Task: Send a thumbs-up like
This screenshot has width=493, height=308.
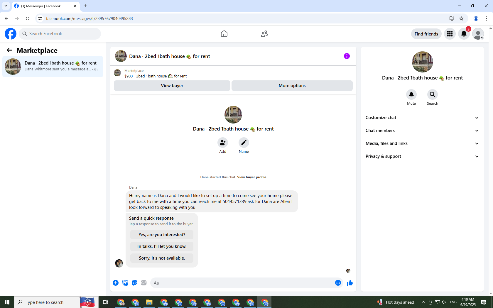Action: 350,283
